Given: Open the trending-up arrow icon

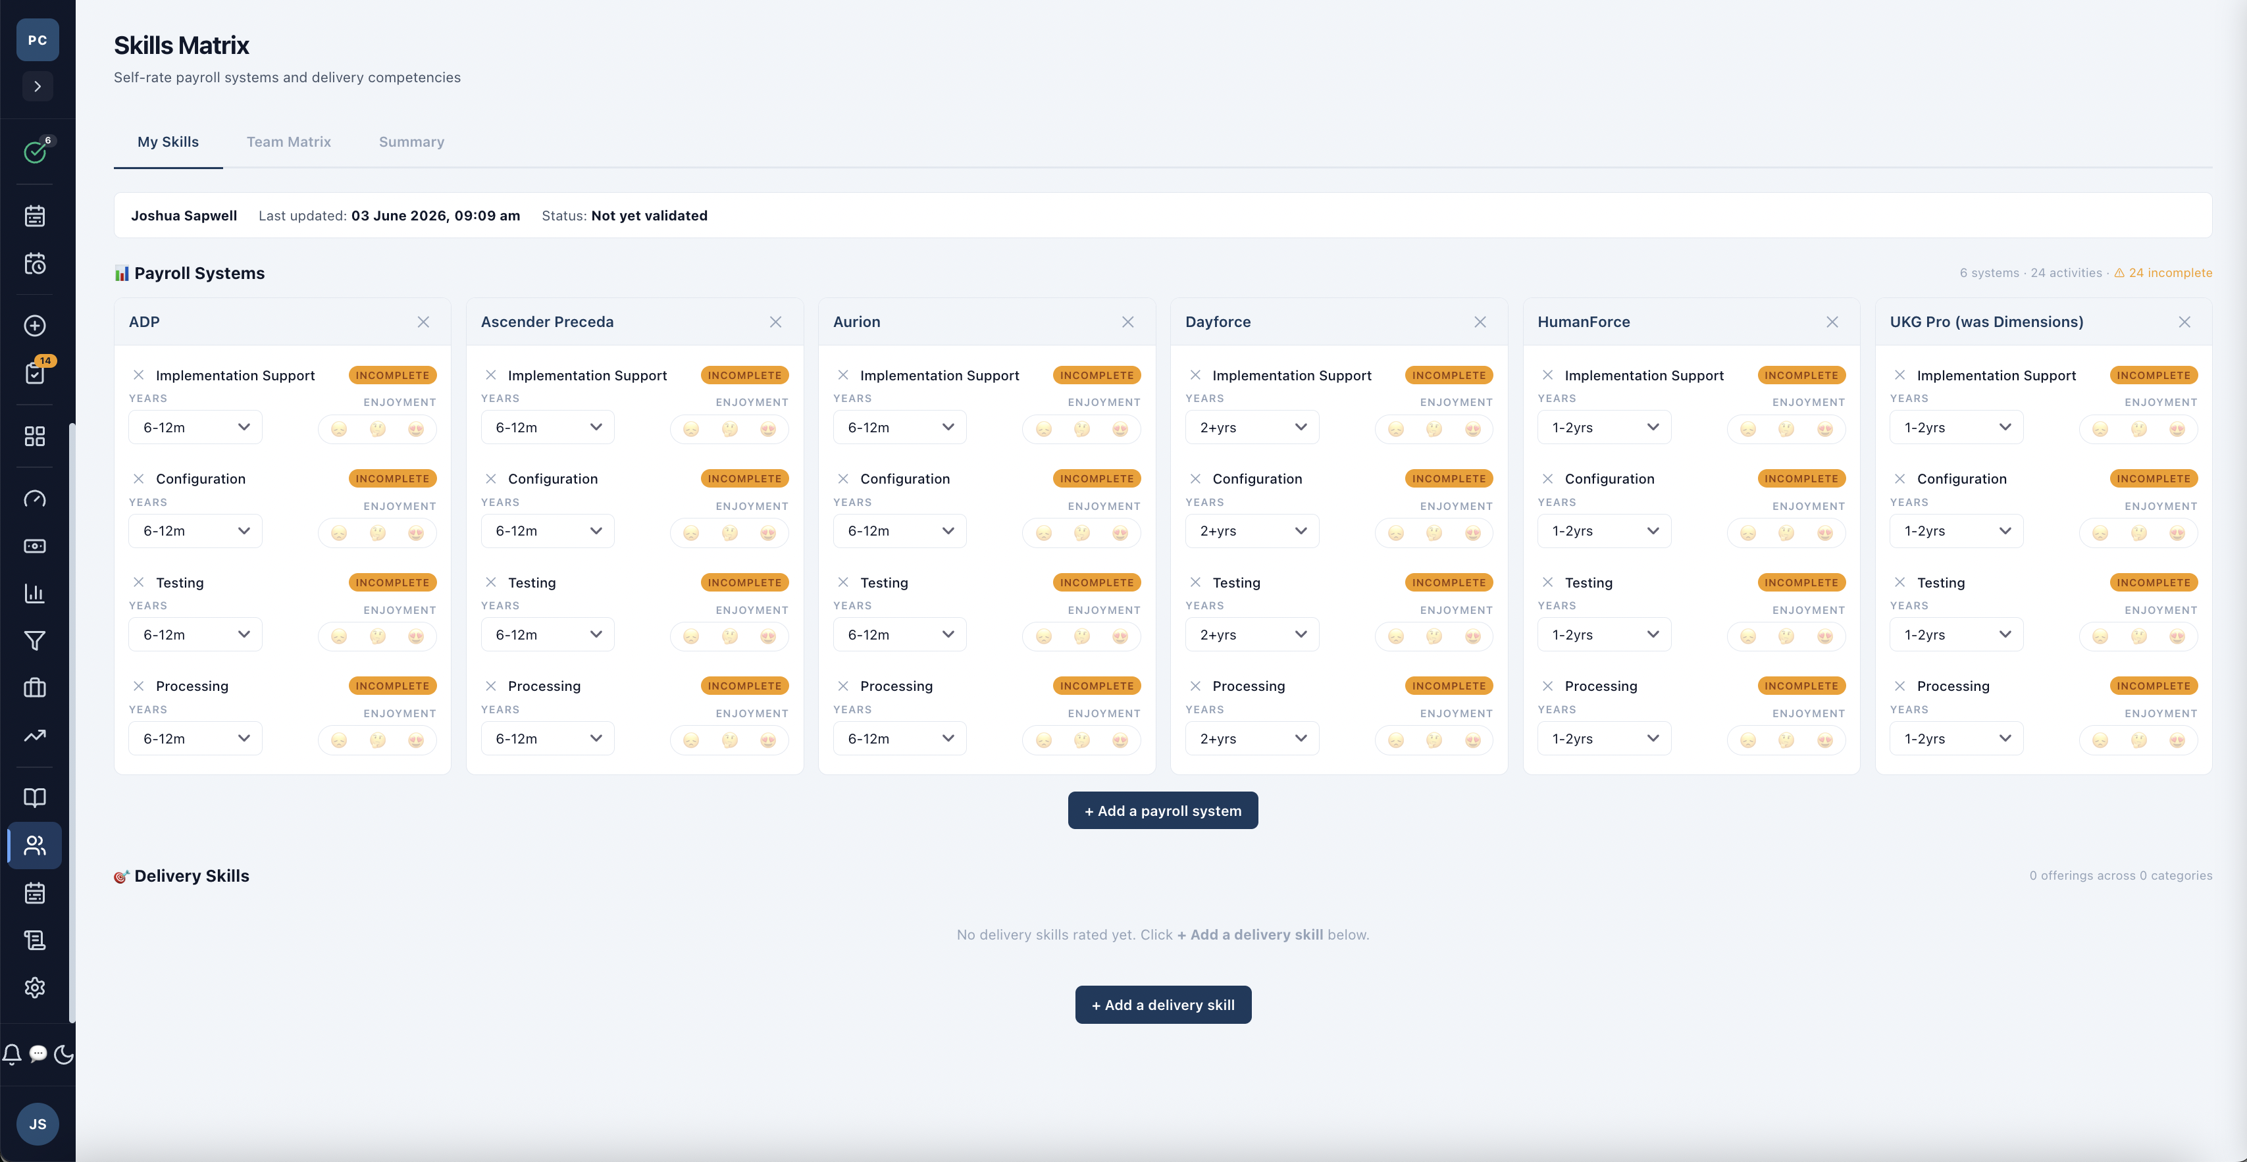Looking at the screenshot, I should (35, 736).
